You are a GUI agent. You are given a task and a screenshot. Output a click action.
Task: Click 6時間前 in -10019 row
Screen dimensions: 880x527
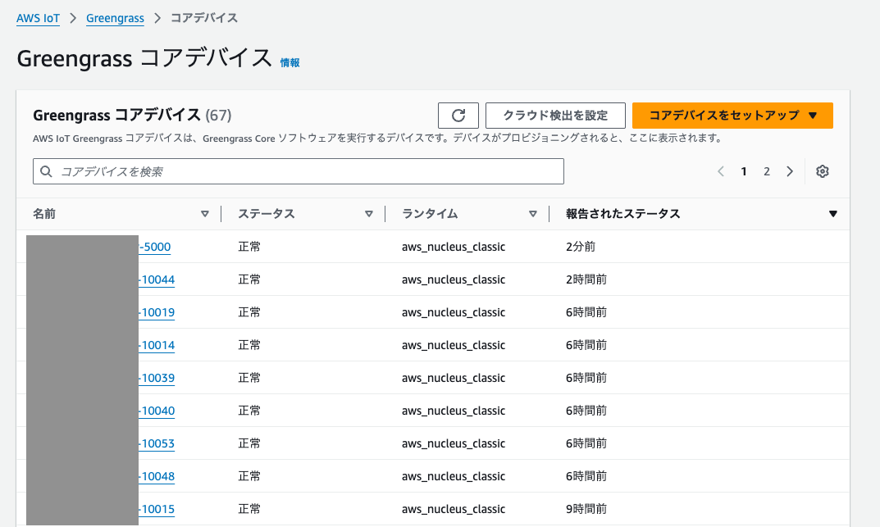[586, 312]
